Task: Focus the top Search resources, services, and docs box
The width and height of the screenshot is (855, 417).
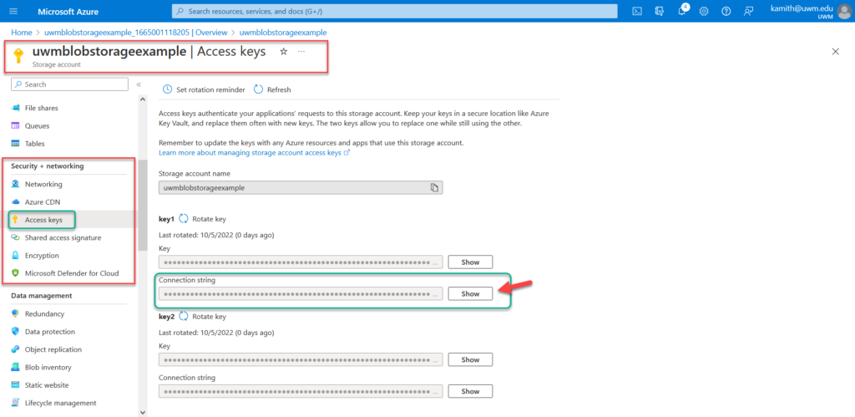Action: coord(395,11)
